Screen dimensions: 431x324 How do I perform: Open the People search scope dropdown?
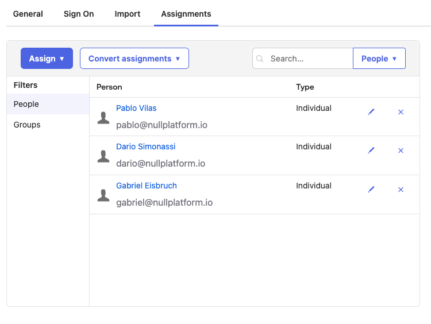[379, 58]
